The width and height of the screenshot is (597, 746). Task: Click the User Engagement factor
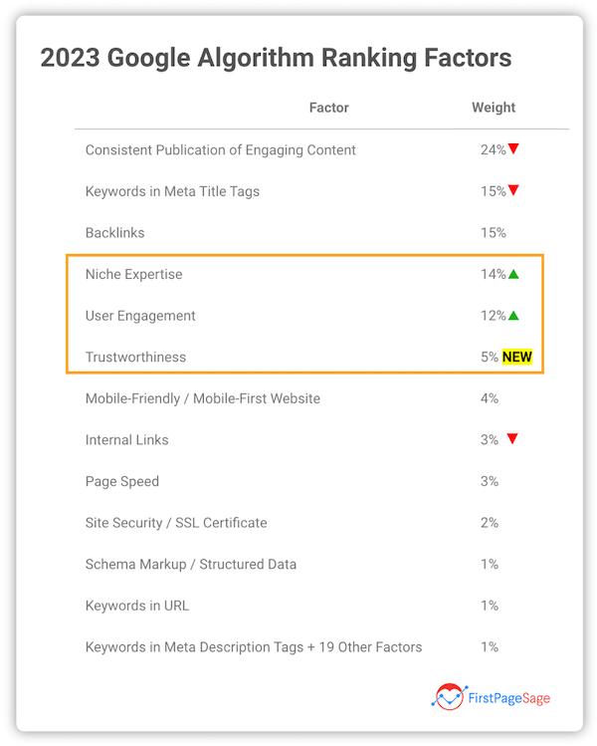(x=140, y=316)
